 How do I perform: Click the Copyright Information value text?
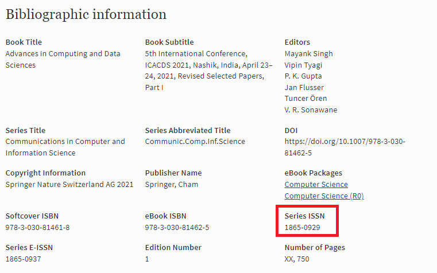click(x=69, y=185)
